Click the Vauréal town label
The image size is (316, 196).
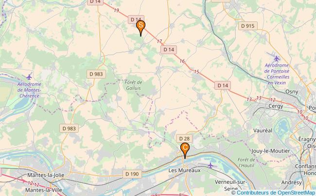click(263, 131)
